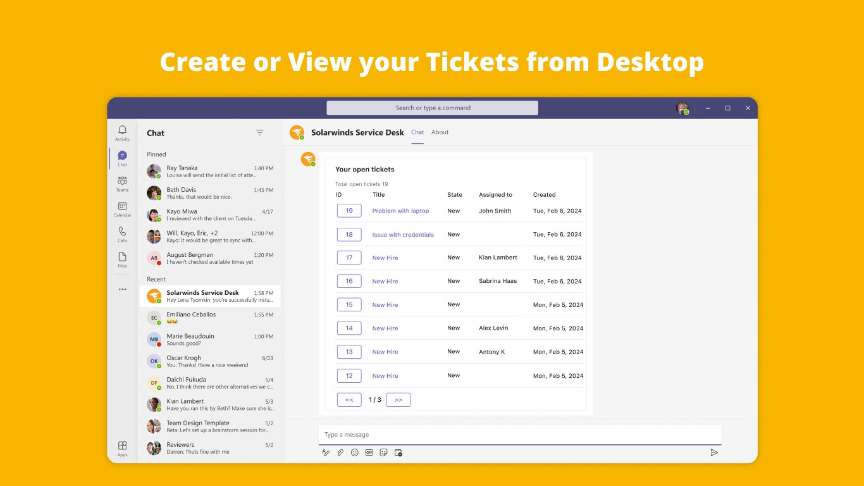The width and height of the screenshot is (864, 486).
Task: Go to previous page with << button
Action: point(349,400)
